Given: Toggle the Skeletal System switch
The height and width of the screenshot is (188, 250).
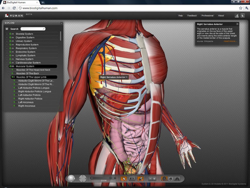Looking at the screenshot, I should (12, 34).
